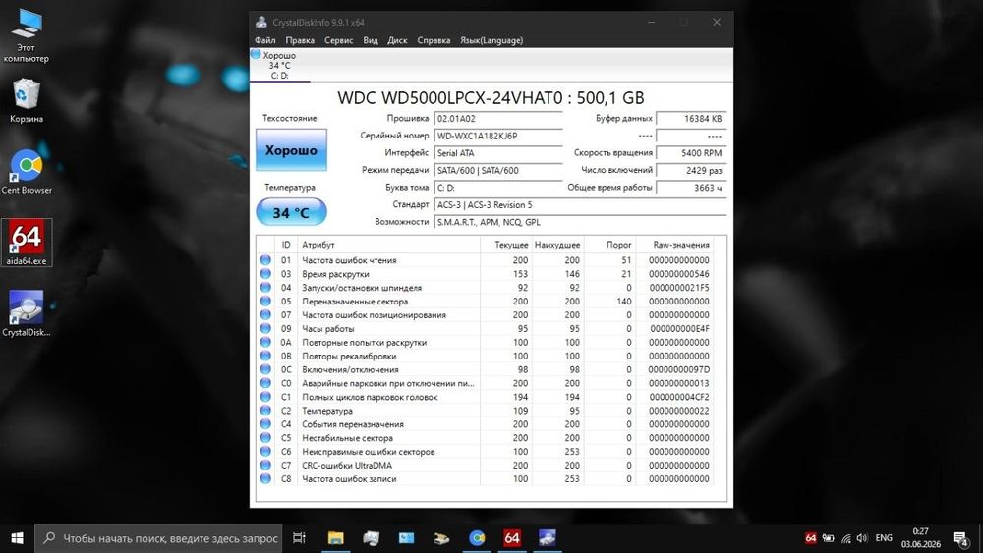Click the Serial ATA interface field
The width and height of the screenshot is (983, 553).
point(497,153)
